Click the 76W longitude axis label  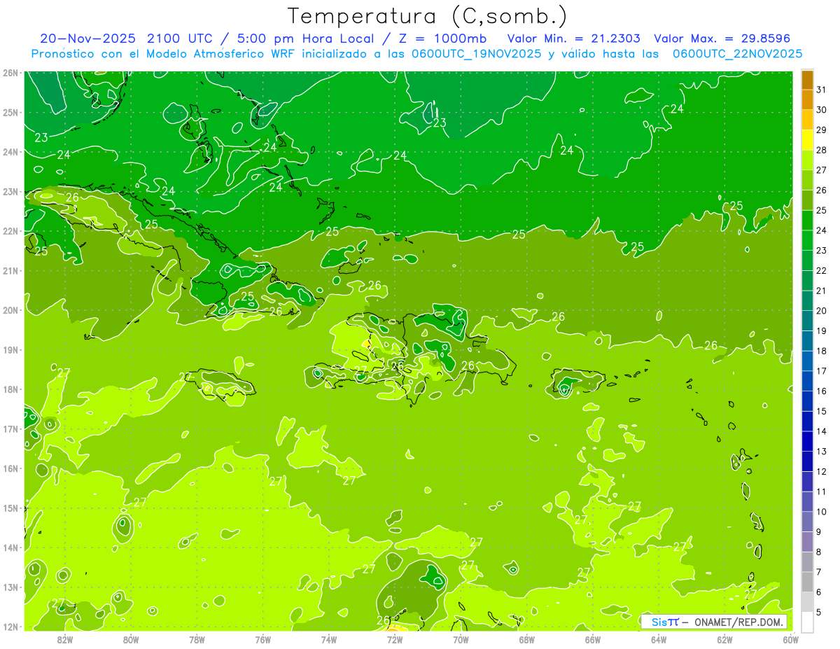(262, 639)
